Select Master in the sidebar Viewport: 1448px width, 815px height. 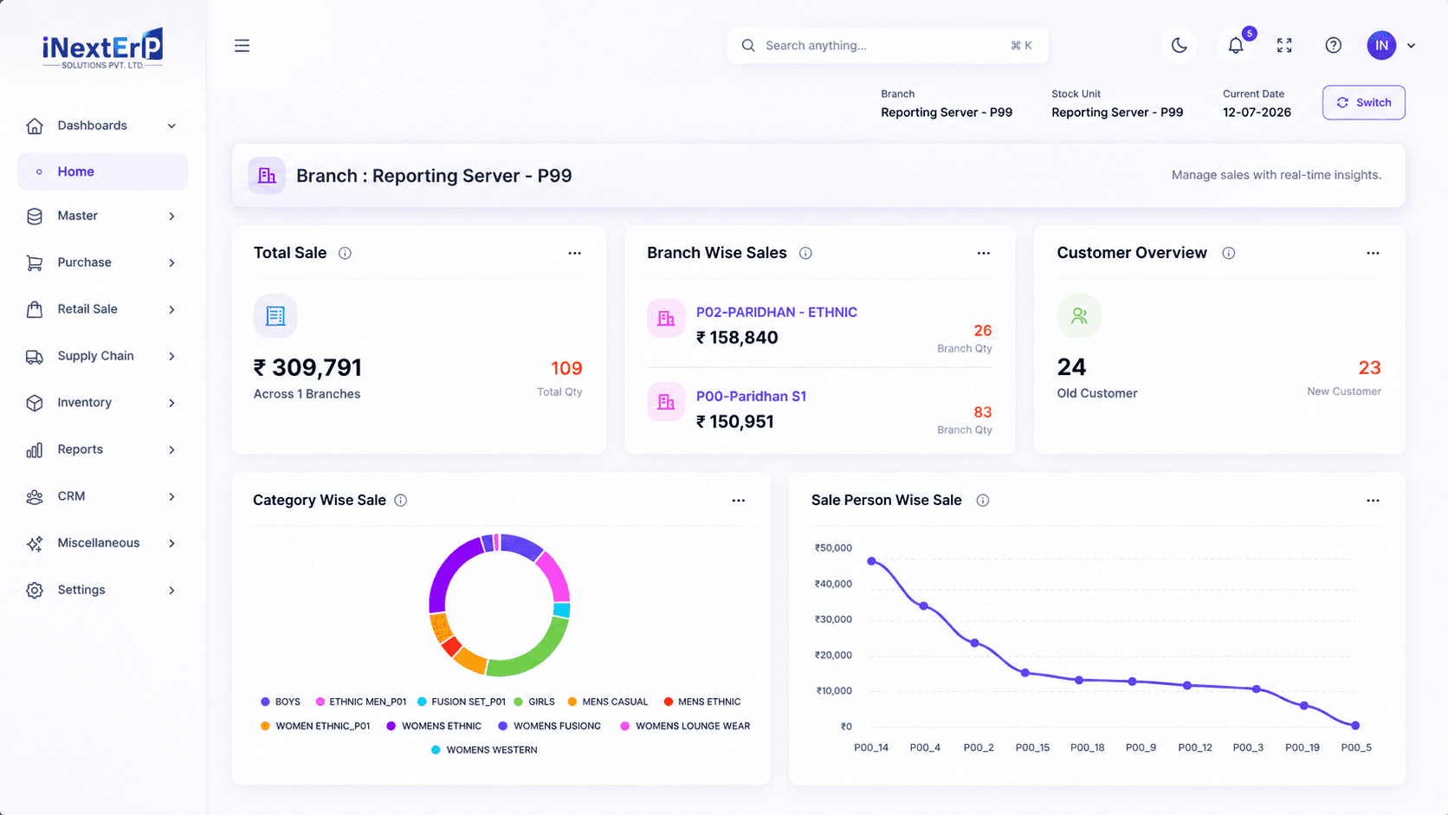click(x=102, y=216)
